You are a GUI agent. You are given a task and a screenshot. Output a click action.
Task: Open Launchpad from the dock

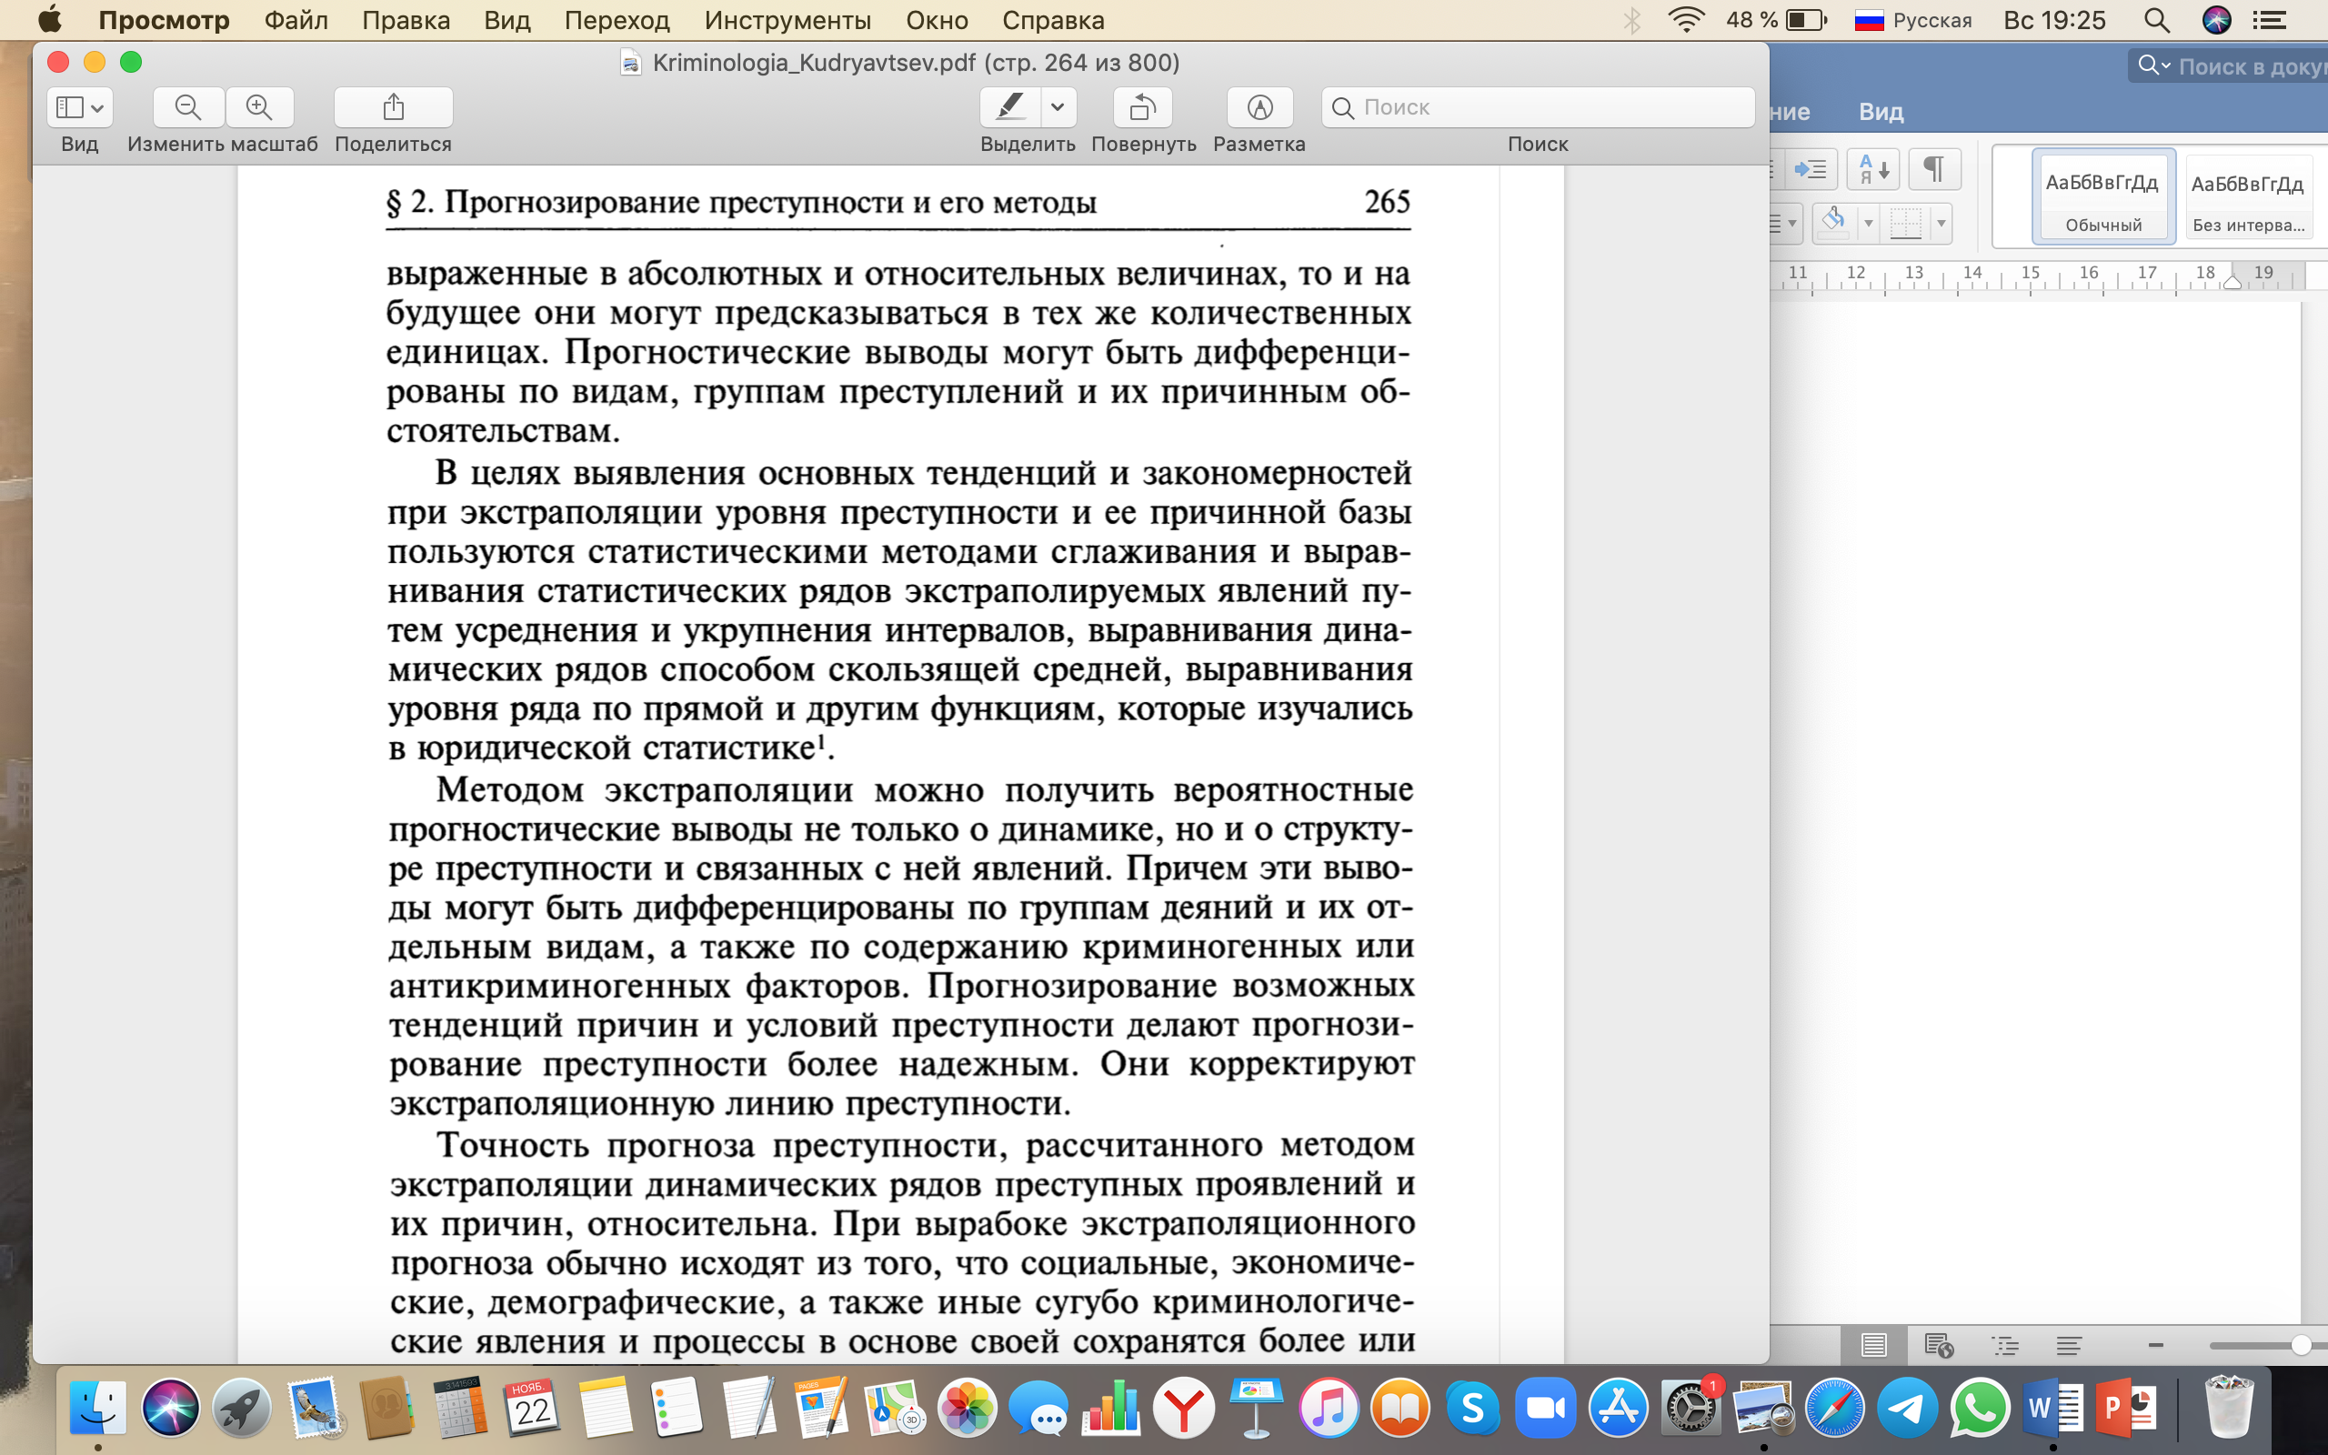[243, 1408]
